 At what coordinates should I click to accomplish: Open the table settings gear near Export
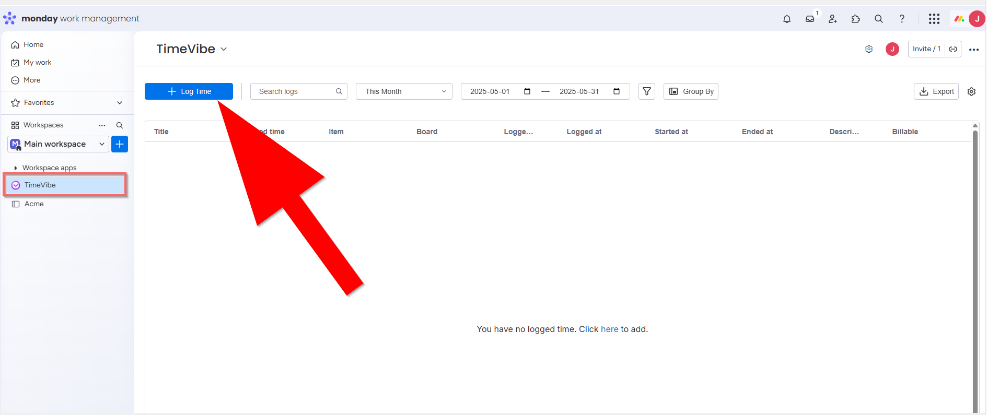(972, 91)
